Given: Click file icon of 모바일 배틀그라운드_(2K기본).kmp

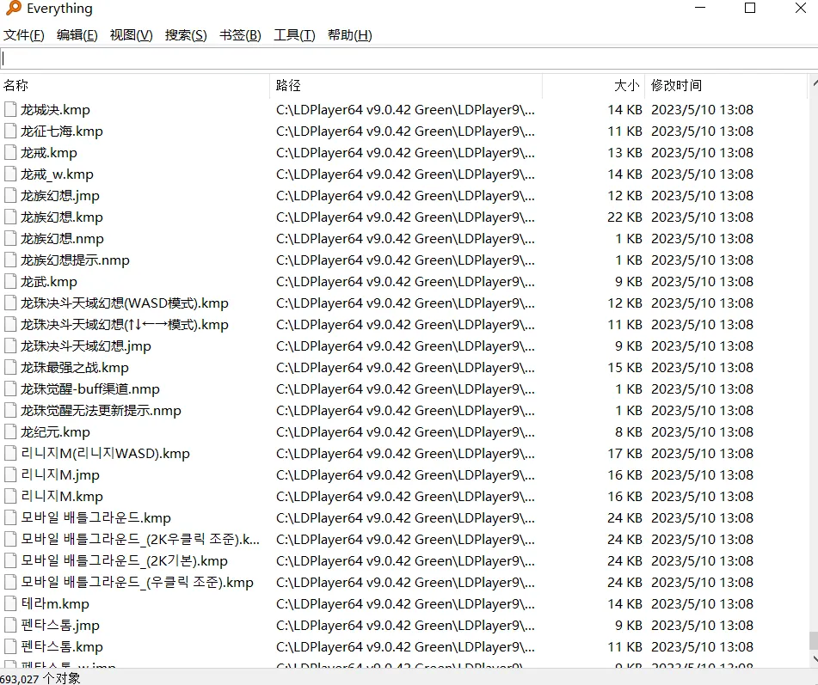Looking at the screenshot, I should tap(10, 560).
